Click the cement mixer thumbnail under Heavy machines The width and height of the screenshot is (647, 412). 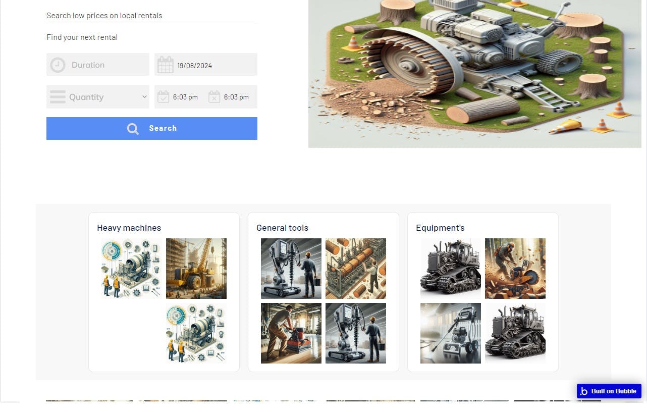131,268
